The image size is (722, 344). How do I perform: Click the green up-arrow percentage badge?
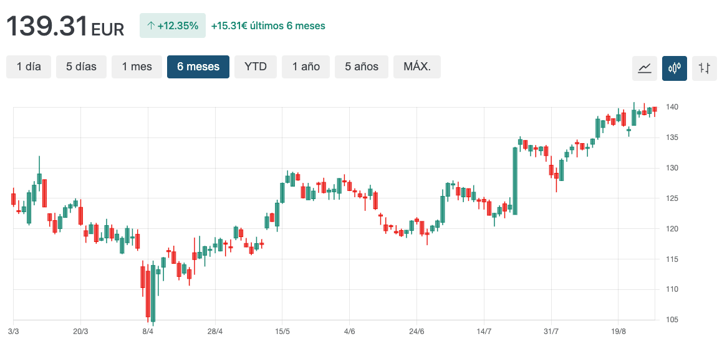[x=172, y=26]
